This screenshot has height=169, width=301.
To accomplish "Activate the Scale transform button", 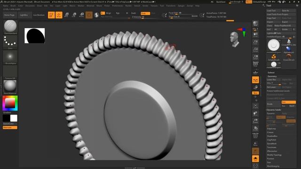I will pos(74,15).
